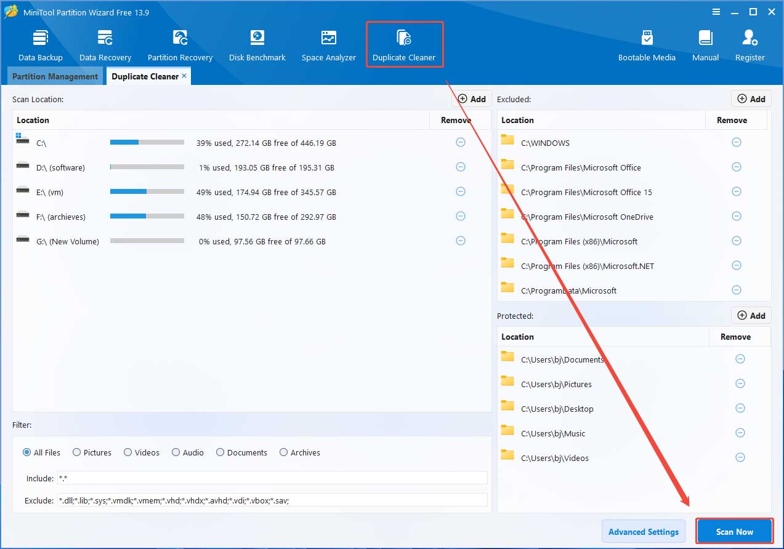Viewport: 784px width, 549px height.
Task: Remove Videos folder from protected list
Action: [x=740, y=457]
